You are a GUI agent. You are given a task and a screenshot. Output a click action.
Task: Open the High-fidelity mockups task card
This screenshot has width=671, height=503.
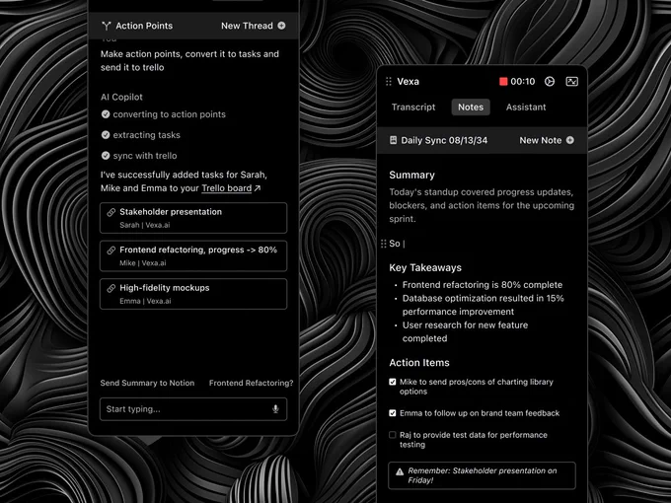pyautogui.click(x=193, y=294)
